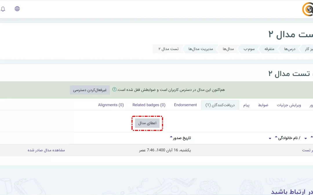Screen dimensions: 313x195
Task: Click the orange site logo
Action: (x=308, y=9)
